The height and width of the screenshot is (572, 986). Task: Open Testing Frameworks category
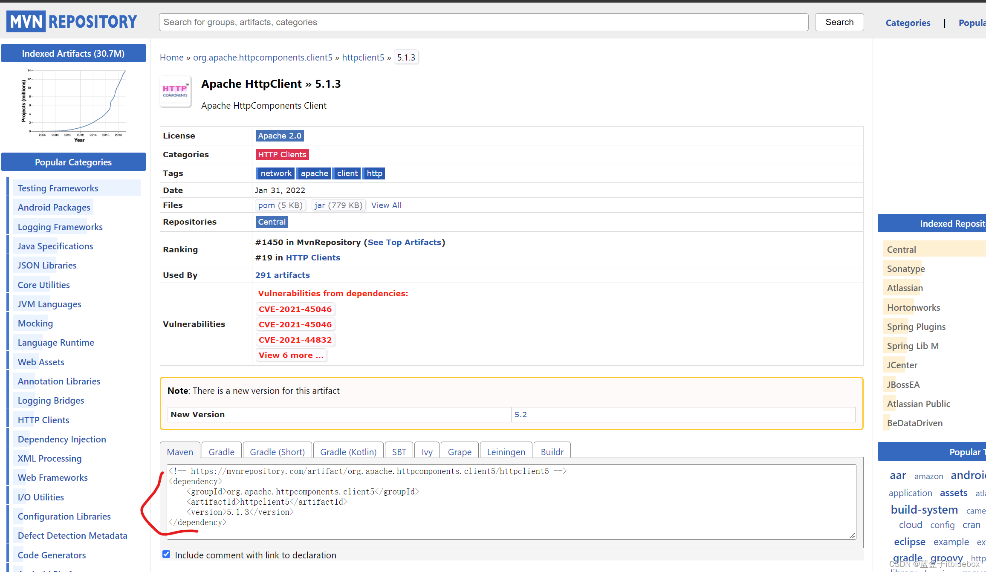(x=58, y=188)
